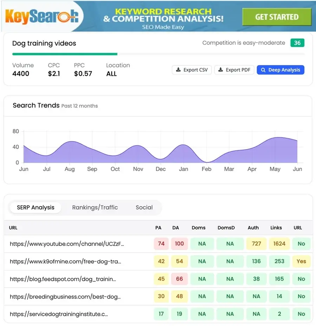Click the DA value 19 cell
Screen dimensions: 316x326
[x=179, y=314]
